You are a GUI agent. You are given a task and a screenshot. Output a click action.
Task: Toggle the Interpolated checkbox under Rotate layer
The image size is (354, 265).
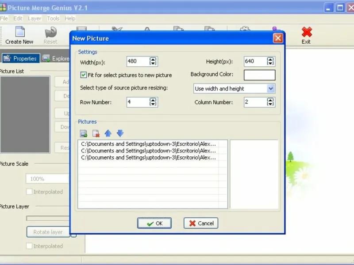click(x=29, y=246)
